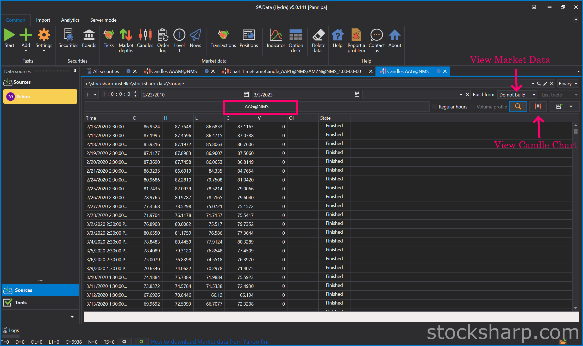The image size is (583, 346).
Task: Open the TF candle type dropdown
Action: tap(91, 95)
